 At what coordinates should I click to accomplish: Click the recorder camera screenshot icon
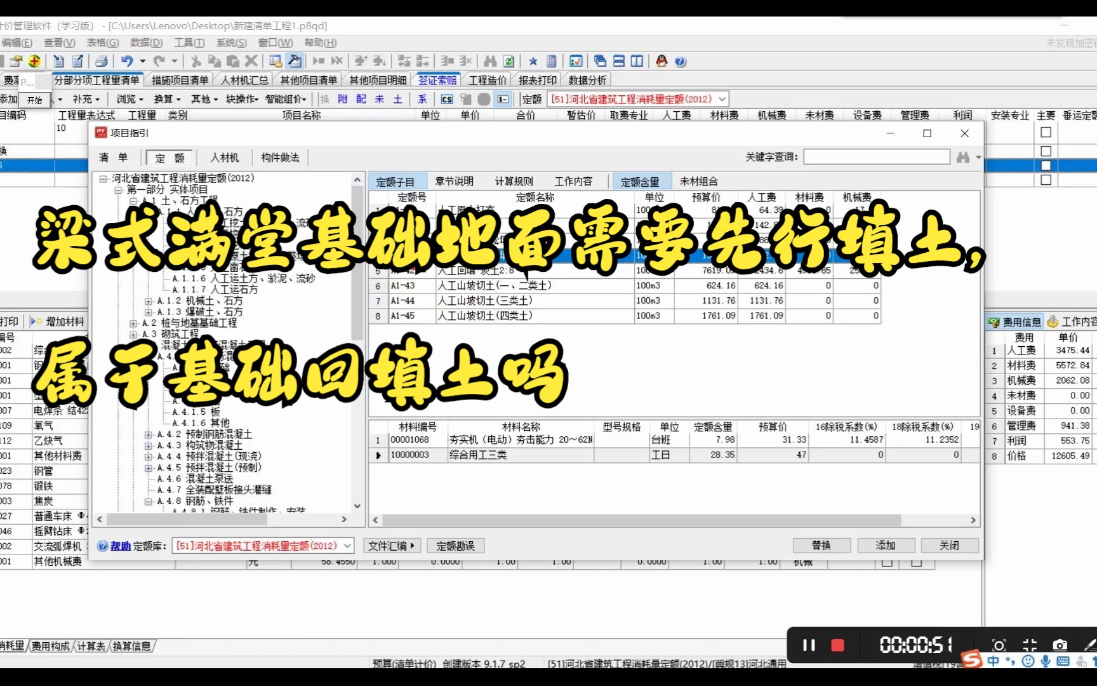[x=1060, y=645]
